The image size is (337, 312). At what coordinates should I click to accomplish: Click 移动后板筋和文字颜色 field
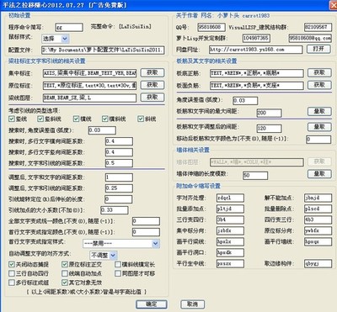pyautogui.click(x=318, y=140)
